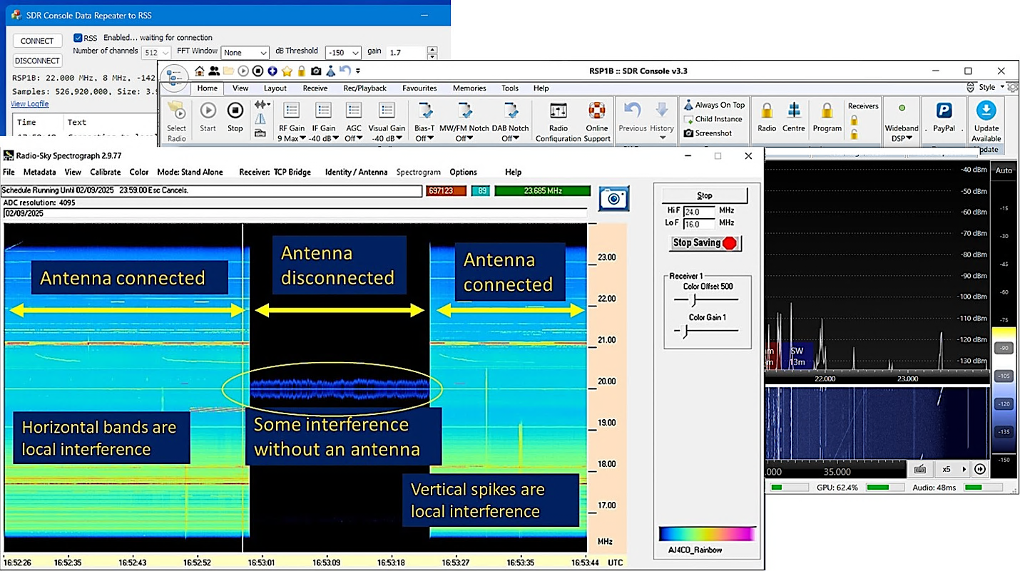Open the View Logfile link
This screenshot has width=1020, height=571.
click(x=30, y=104)
